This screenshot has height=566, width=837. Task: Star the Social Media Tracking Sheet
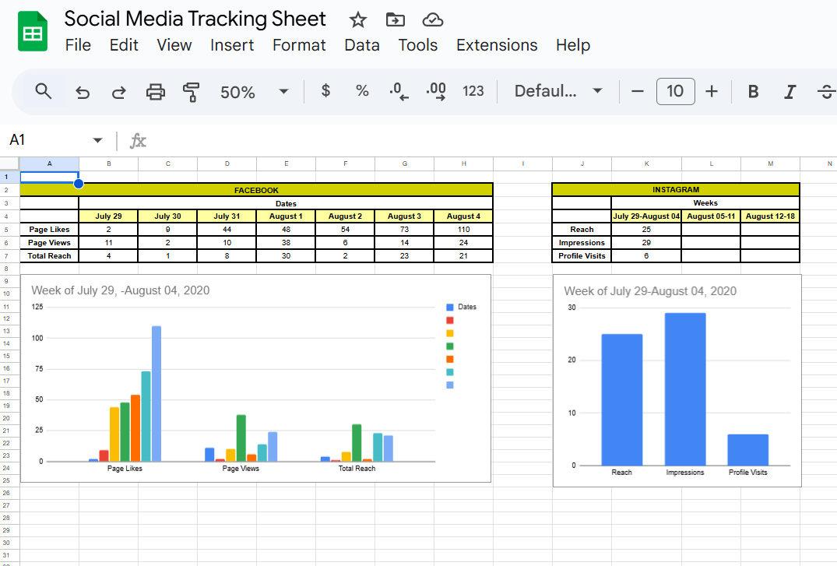pyautogui.click(x=357, y=19)
